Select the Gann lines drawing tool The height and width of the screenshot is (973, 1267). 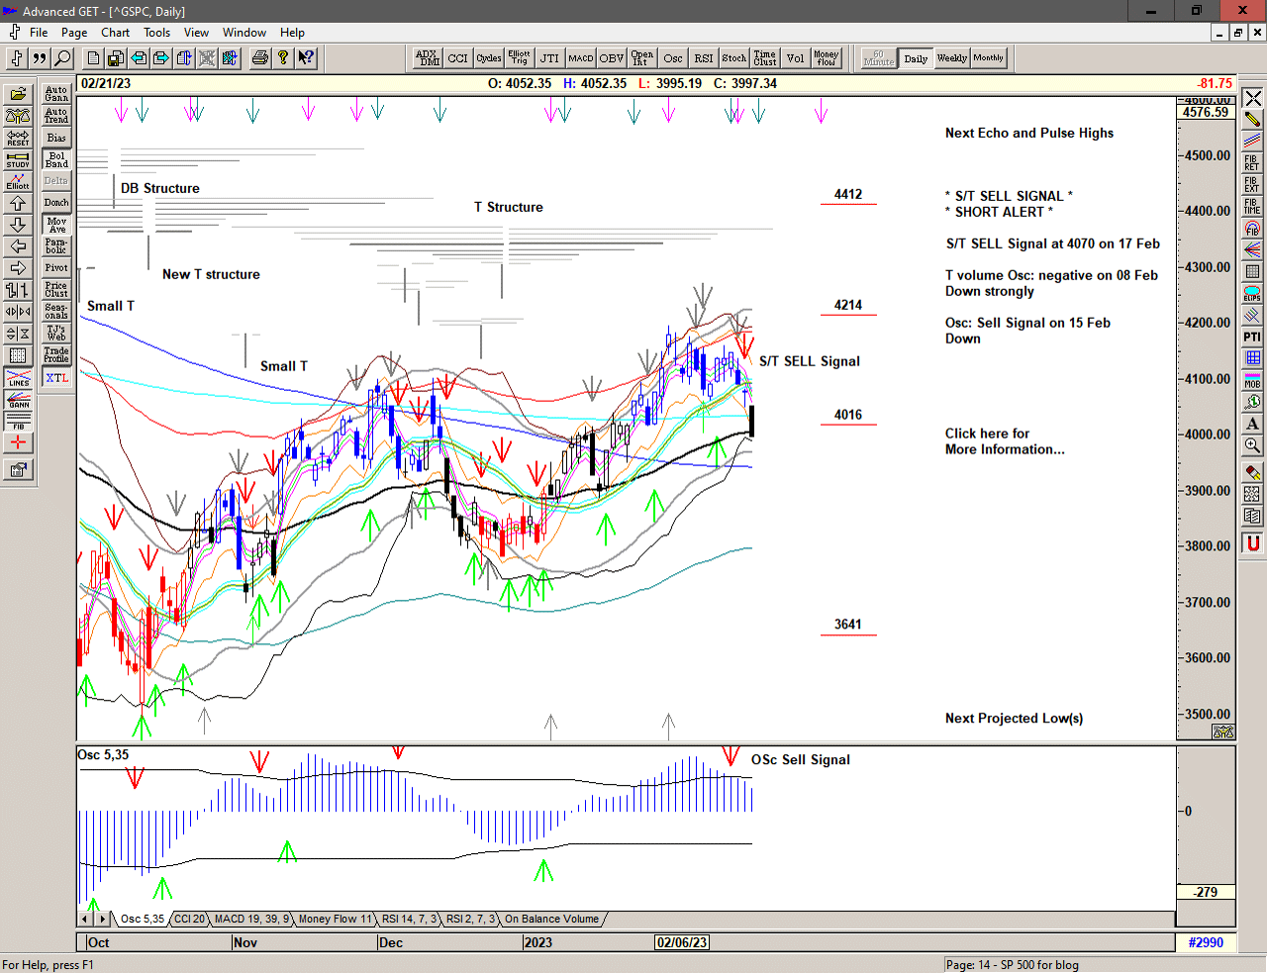[x=18, y=400]
